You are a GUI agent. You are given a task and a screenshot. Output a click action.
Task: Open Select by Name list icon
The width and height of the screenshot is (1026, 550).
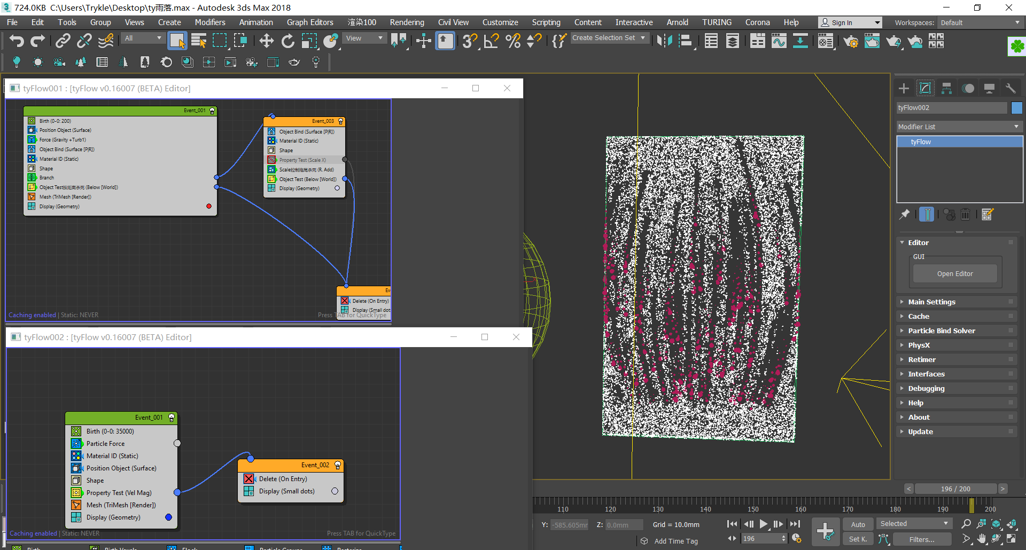click(x=199, y=41)
